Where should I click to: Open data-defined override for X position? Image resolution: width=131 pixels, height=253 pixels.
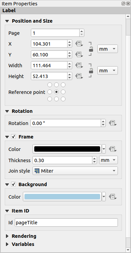coord(79,44)
